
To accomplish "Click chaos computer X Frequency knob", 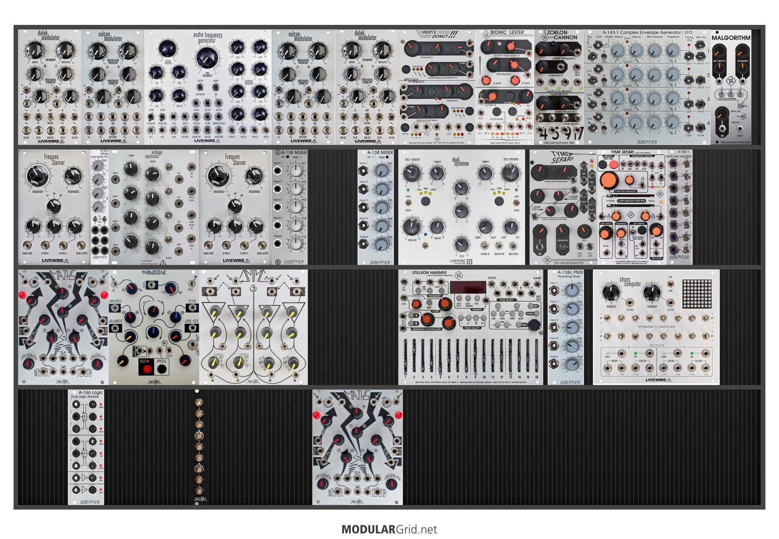I will point(611,292).
